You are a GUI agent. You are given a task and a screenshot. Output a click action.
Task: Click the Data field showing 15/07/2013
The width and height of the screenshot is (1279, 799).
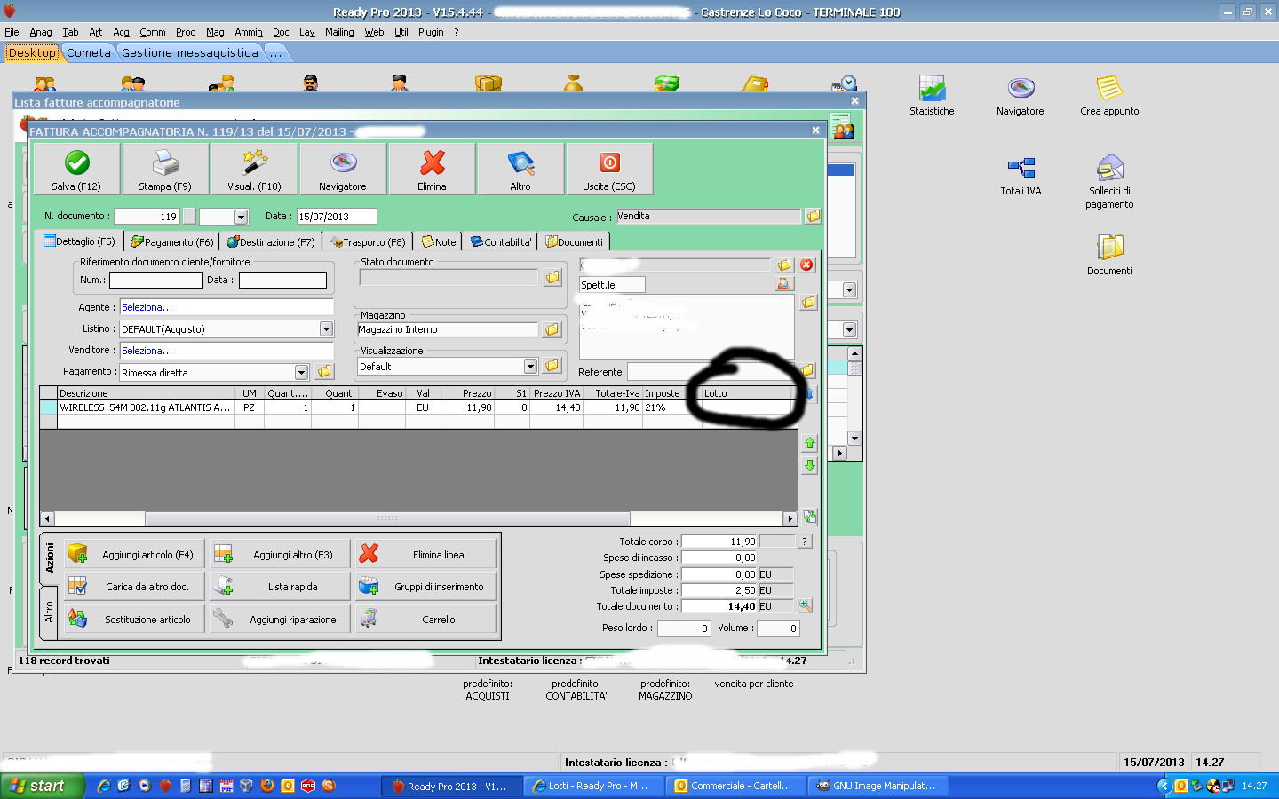(x=336, y=217)
